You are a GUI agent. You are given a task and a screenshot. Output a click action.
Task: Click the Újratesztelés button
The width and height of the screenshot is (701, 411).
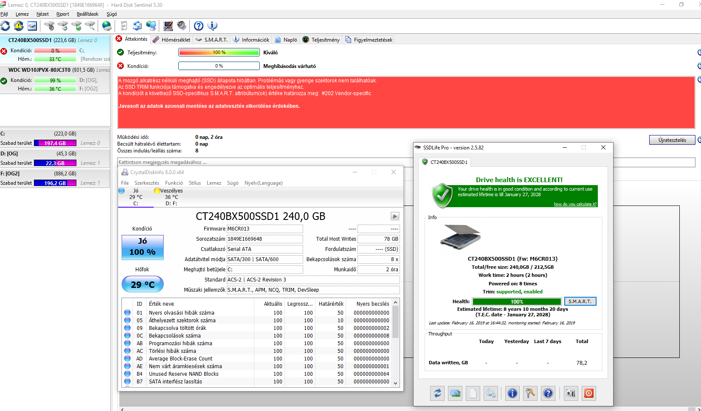click(672, 140)
